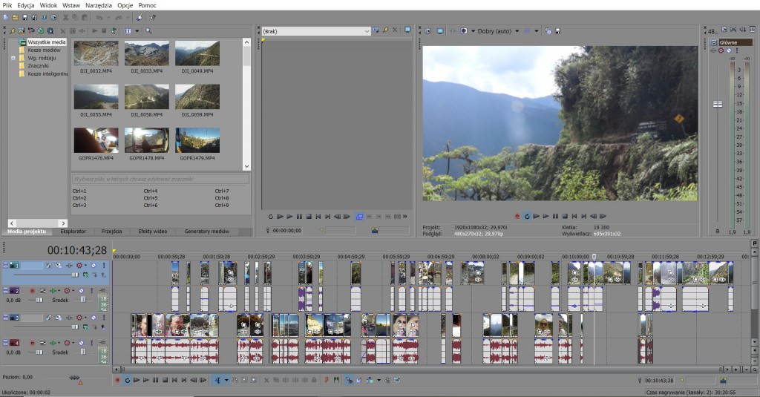Viewport: 760px width, 397px height.
Task: Expand the Wg. rodzaju tree node
Action: point(13,58)
